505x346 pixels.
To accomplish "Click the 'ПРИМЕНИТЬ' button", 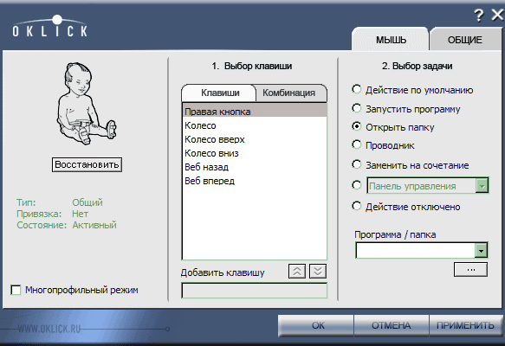I will (465, 325).
